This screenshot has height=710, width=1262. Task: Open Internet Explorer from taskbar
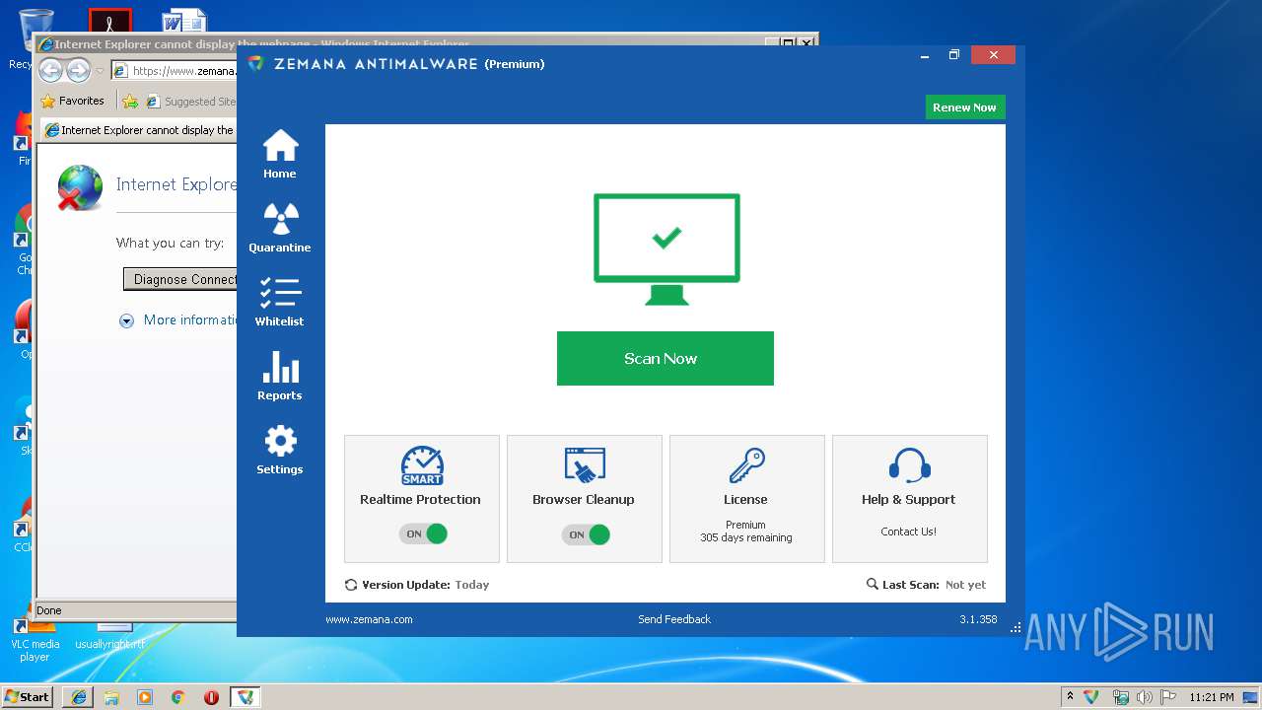click(79, 697)
